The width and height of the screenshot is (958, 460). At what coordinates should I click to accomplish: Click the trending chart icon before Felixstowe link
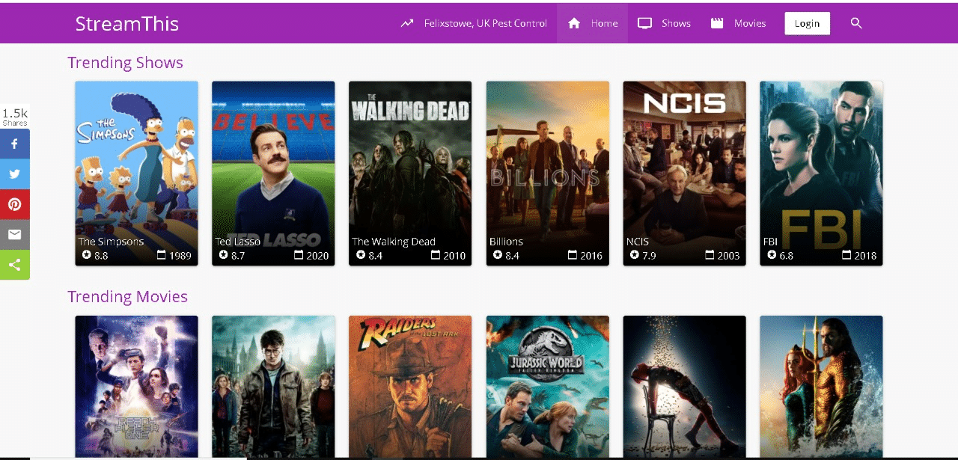tap(406, 23)
